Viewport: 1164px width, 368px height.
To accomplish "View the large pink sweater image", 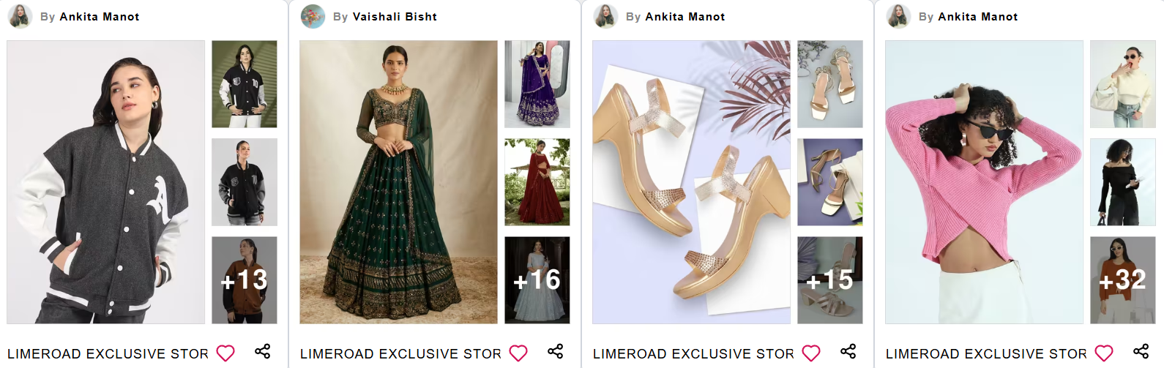I will 984,182.
